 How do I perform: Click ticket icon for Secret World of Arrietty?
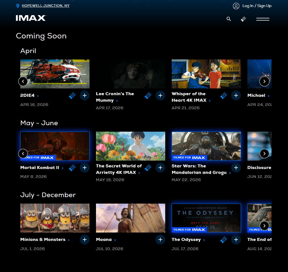148,168
